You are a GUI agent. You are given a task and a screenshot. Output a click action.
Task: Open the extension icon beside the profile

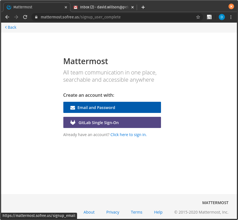tap(209, 17)
